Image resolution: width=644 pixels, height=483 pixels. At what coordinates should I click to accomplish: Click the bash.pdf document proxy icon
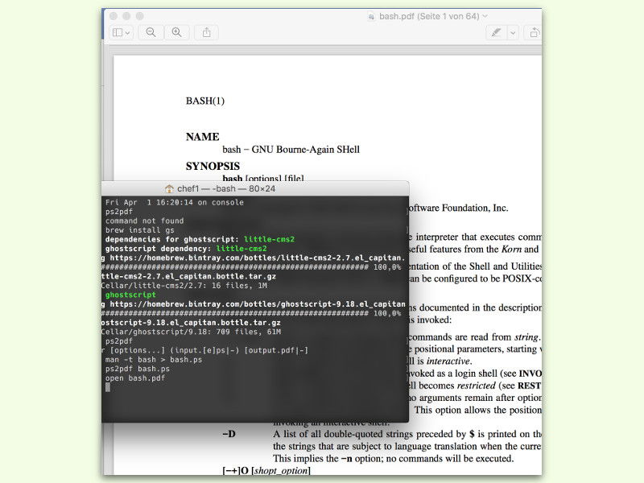[371, 16]
